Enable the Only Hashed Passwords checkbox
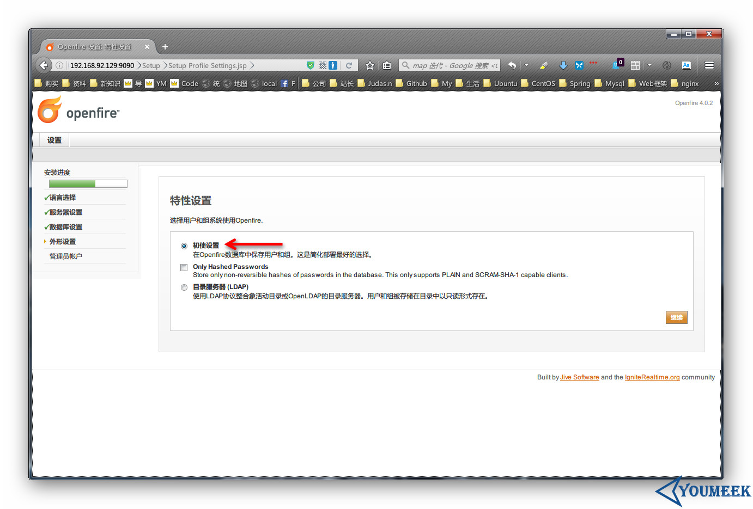 click(184, 267)
